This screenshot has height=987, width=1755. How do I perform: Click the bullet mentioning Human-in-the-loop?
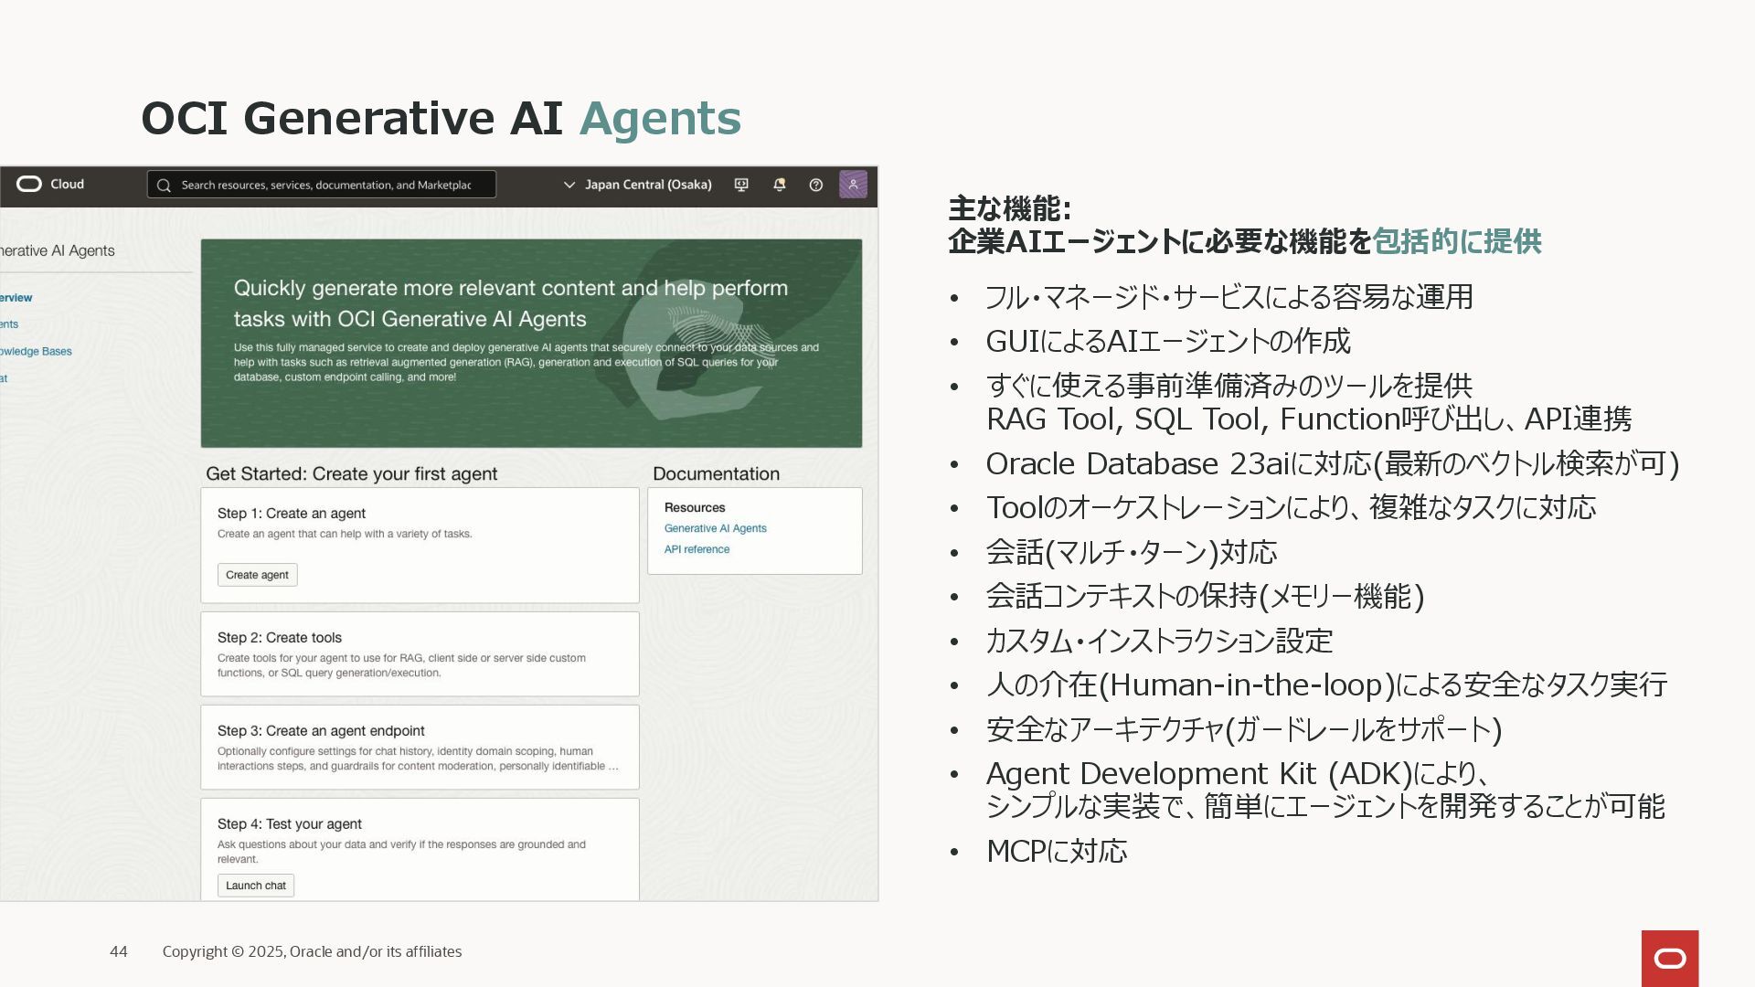[1326, 685]
